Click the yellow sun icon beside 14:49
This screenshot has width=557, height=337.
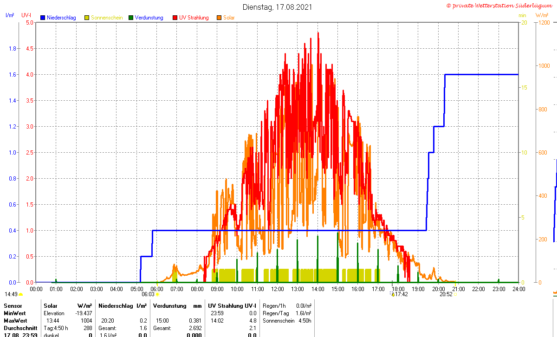(x=20, y=294)
